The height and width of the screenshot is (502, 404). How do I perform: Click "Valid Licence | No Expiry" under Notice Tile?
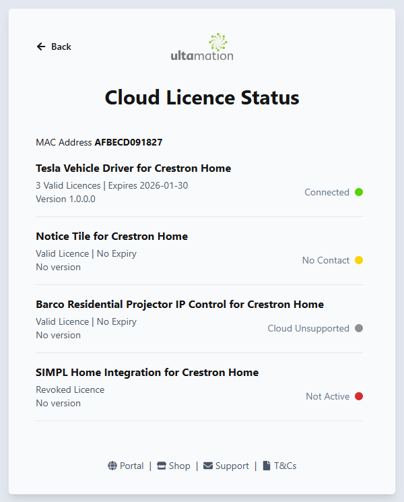tap(86, 254)
